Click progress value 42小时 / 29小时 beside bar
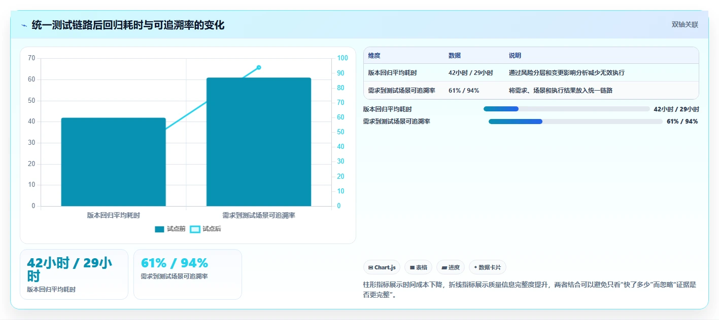This screenshot has width=719, height=320. (676, 109)
